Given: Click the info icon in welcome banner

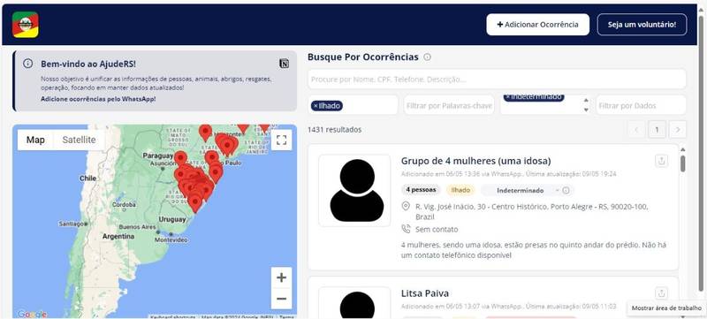Looking at the screenshot, I should pyautogui.click(x=28, y=64).
